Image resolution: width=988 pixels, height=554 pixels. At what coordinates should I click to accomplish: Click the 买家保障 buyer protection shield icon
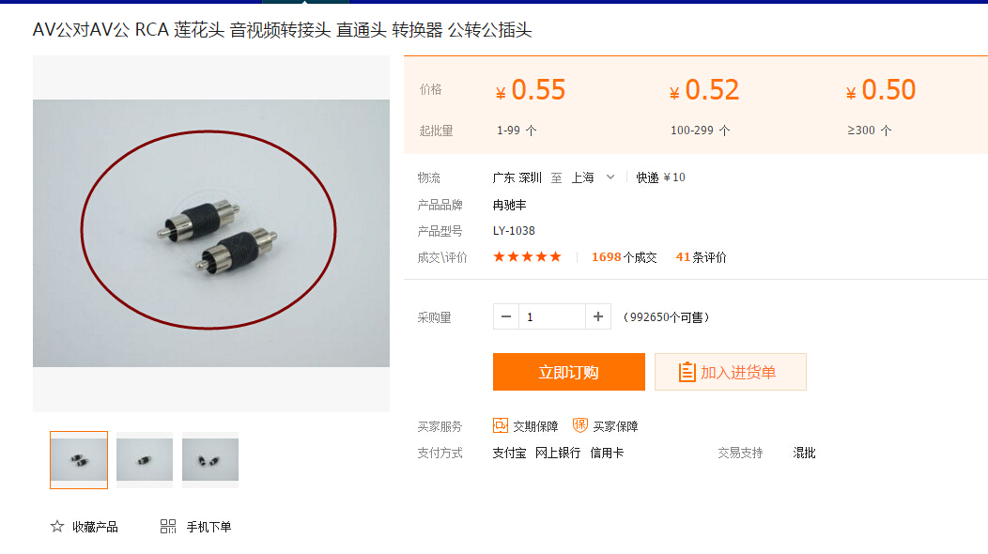click(x=579, y=425)
